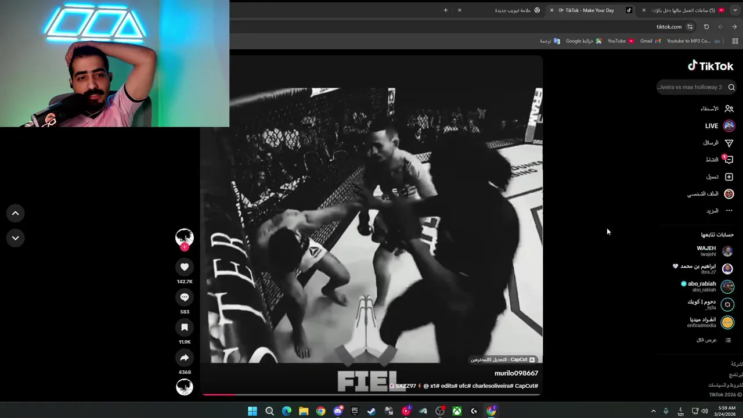Open comments showing 583
Viewport: 743px width, 418px height.
[185, 297]
